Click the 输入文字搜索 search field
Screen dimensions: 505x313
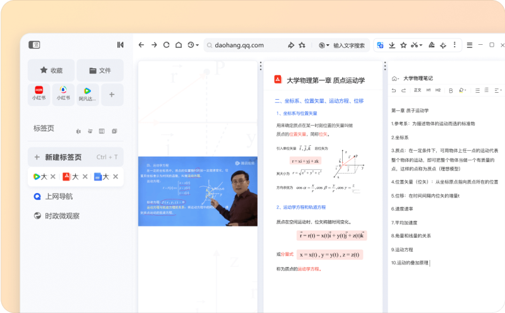(349, 45)
